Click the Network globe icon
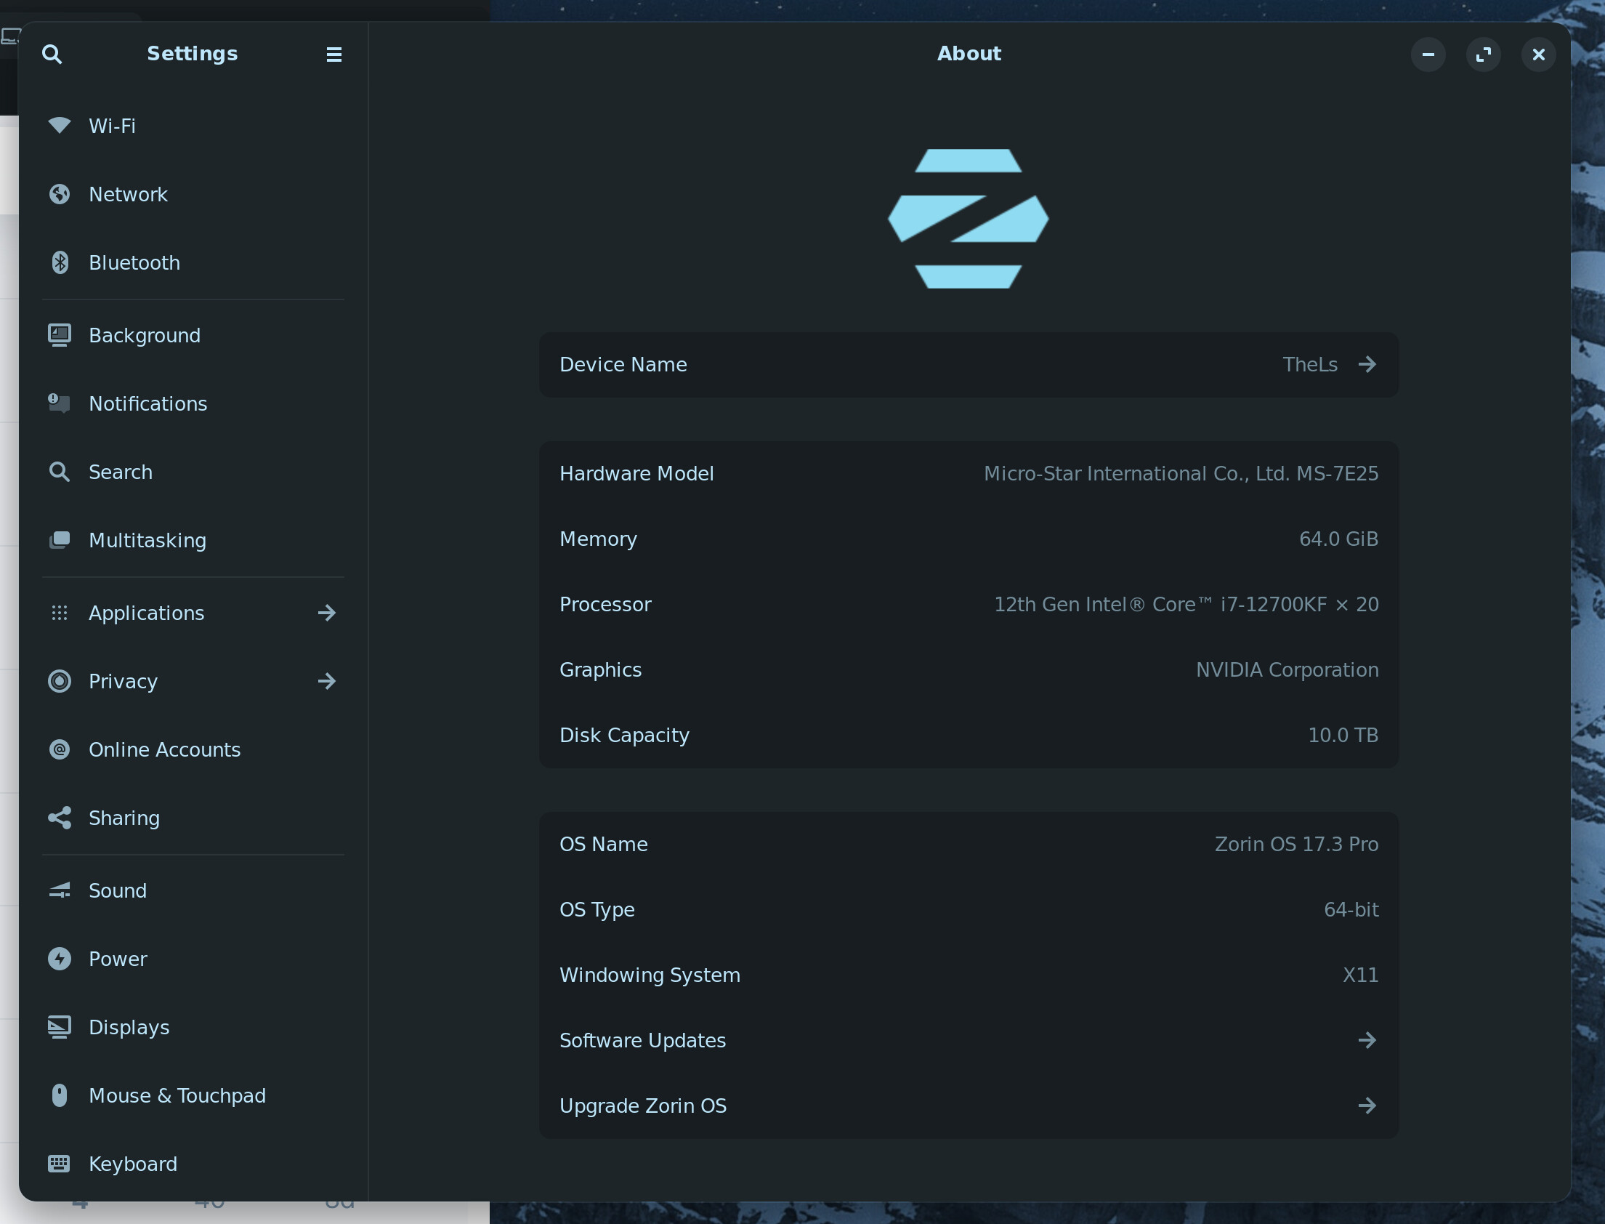The image size is (1605, 1224). (60, 194)
